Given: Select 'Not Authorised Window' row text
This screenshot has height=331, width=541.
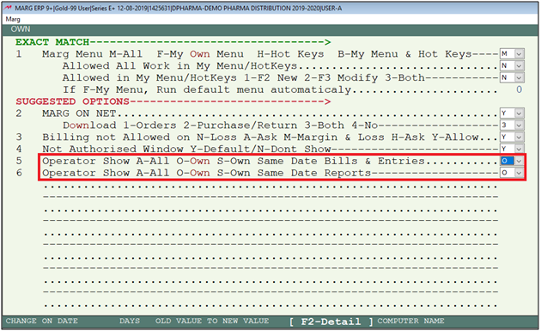Looking at the screenshot, I should (x=186, y=149).
